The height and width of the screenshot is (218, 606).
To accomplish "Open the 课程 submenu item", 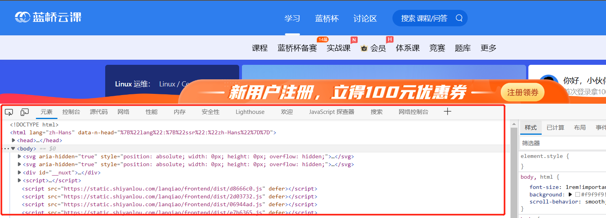I will click(260, 48).
